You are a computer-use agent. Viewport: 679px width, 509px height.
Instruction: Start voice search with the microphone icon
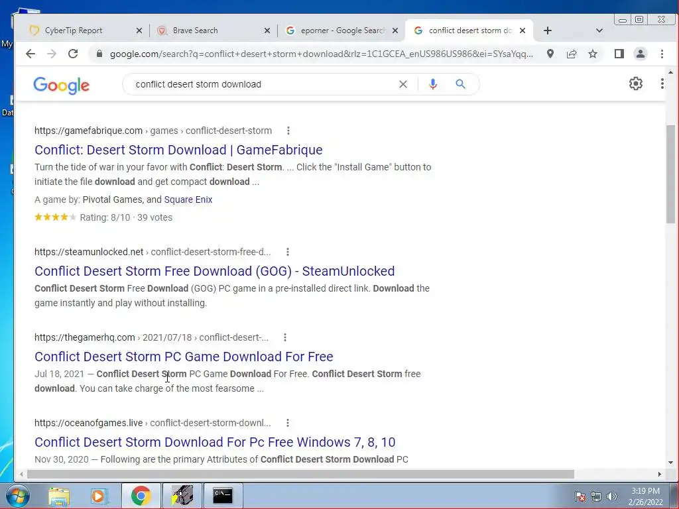(432, 84)
